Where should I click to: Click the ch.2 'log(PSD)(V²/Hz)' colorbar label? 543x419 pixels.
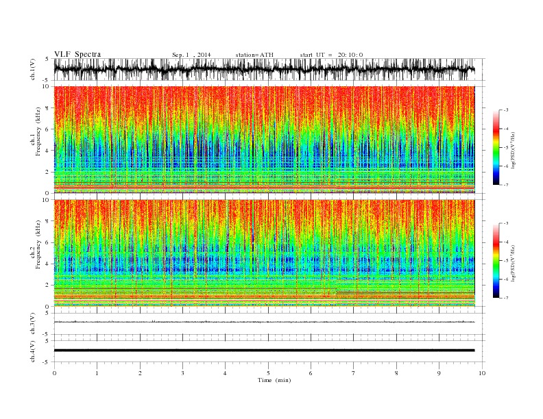click(514, 262)
